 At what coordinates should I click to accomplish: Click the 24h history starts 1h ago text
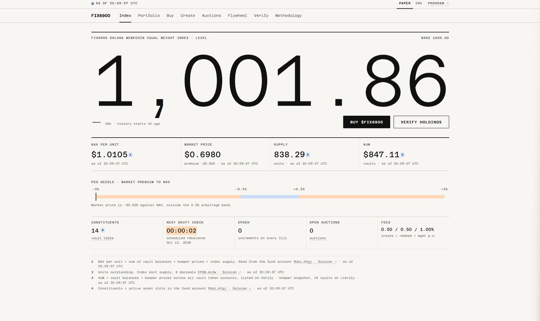(132, 123)
